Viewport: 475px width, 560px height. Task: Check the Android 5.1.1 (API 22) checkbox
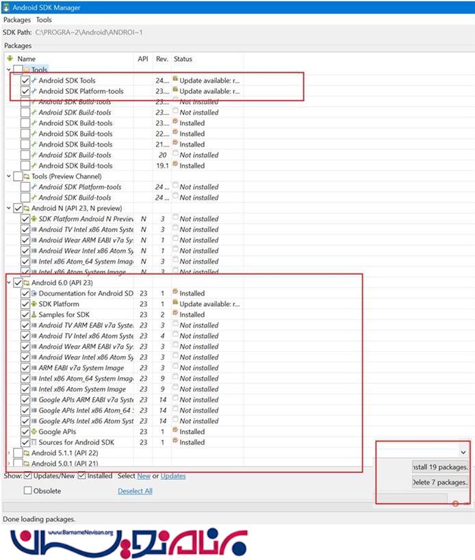[x=18, y=453]
